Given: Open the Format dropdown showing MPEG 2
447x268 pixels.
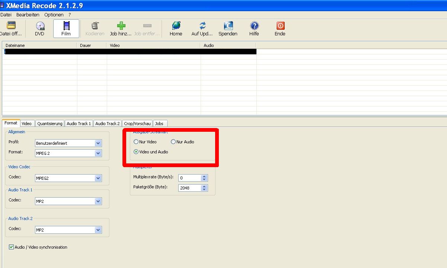Looking at the screenshot, I should pos(98,153).
